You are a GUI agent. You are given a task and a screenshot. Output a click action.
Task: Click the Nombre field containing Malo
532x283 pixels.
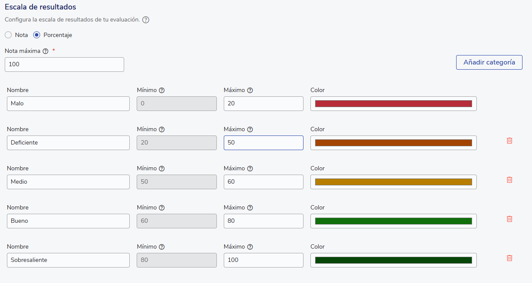[68, 104]
